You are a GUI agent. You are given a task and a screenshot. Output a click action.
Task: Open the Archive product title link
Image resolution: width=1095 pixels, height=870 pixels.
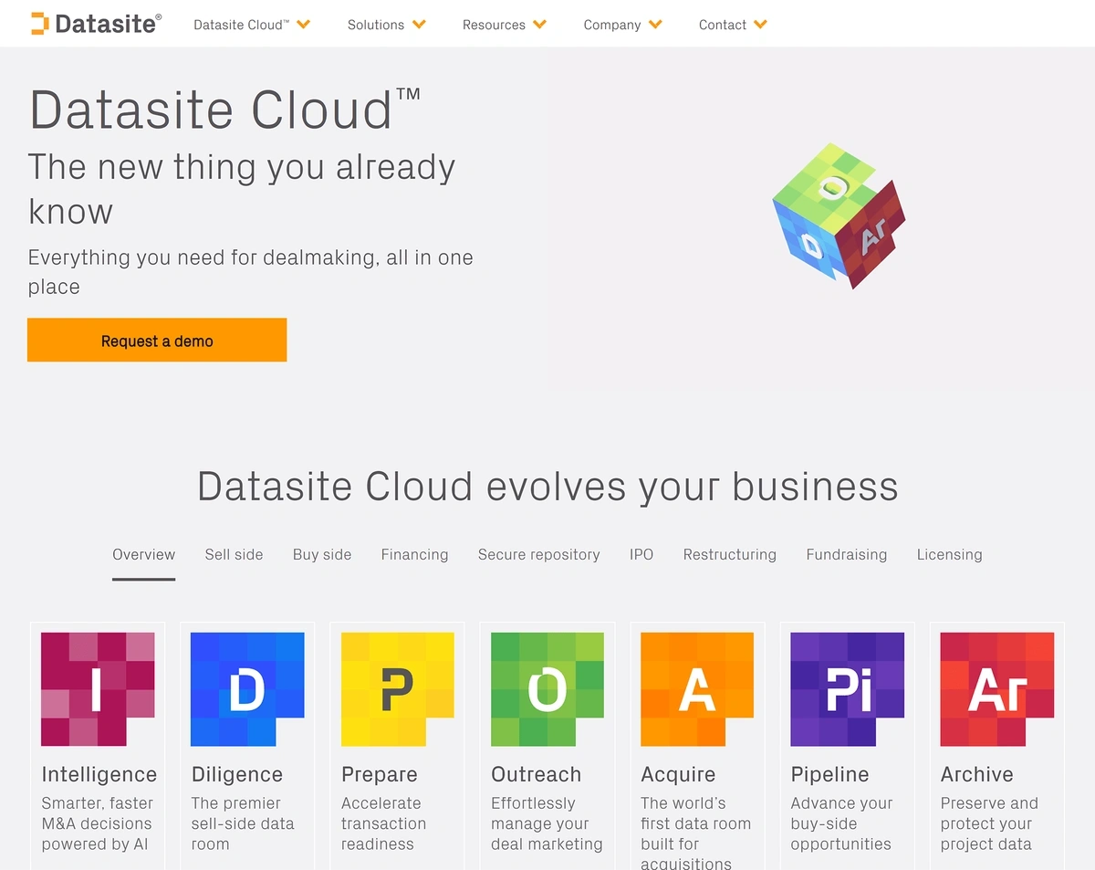point(977,774)
